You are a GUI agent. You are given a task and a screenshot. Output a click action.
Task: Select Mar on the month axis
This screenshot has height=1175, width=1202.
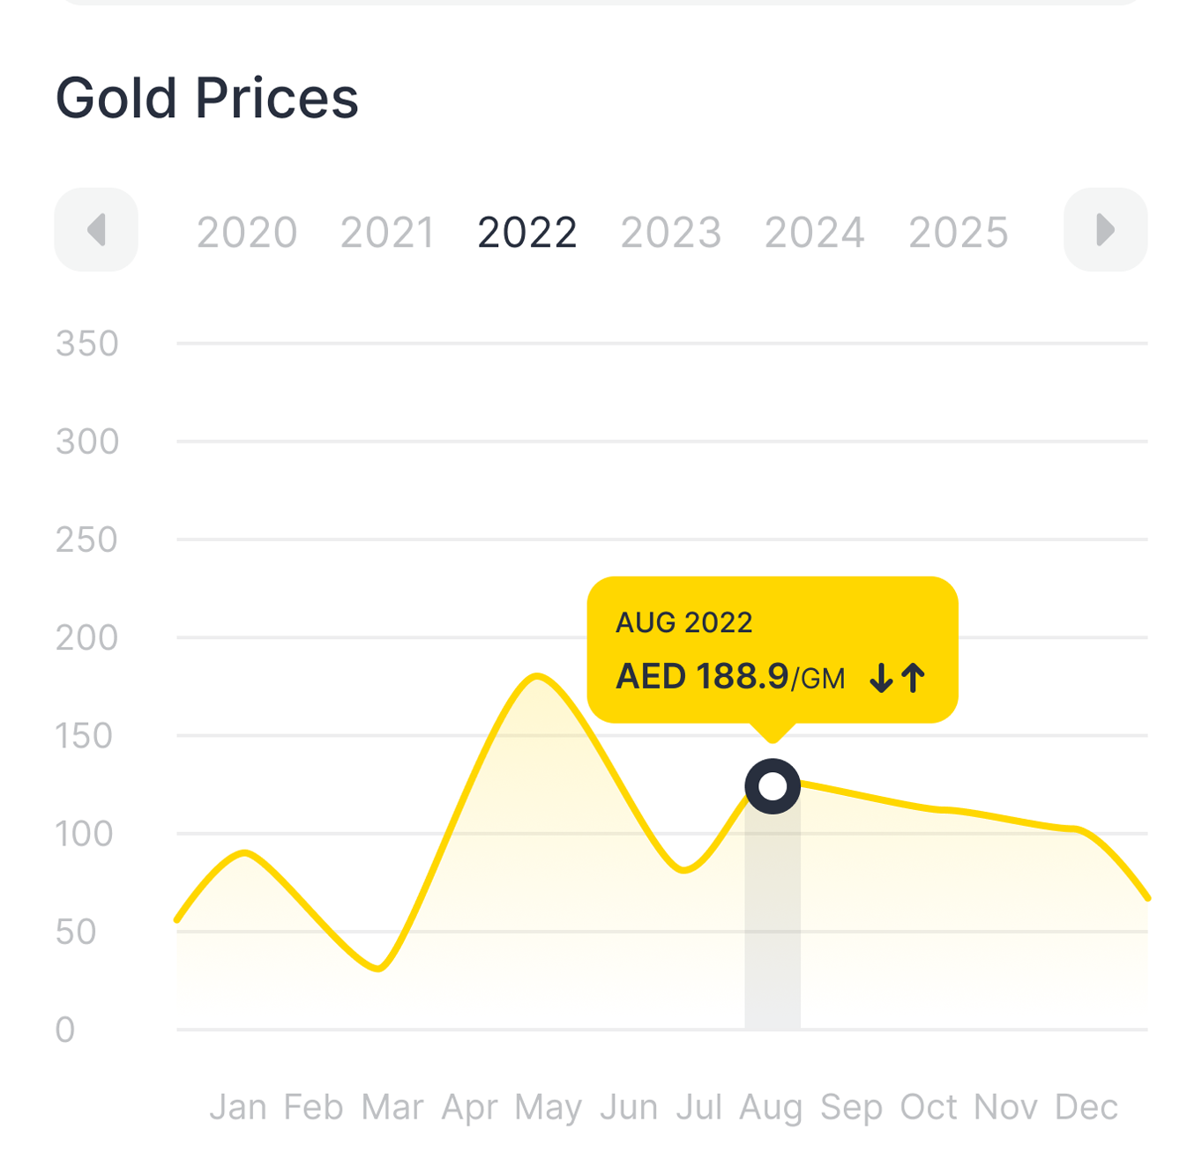tap(392, 1107)
